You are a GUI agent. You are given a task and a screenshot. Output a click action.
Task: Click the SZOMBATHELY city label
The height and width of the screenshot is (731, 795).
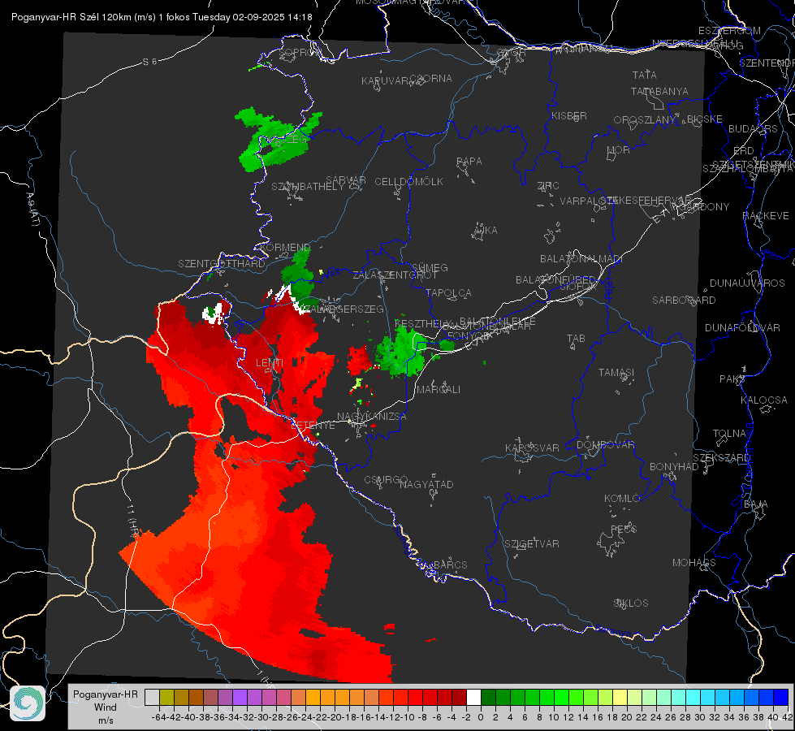pos(308,187)
